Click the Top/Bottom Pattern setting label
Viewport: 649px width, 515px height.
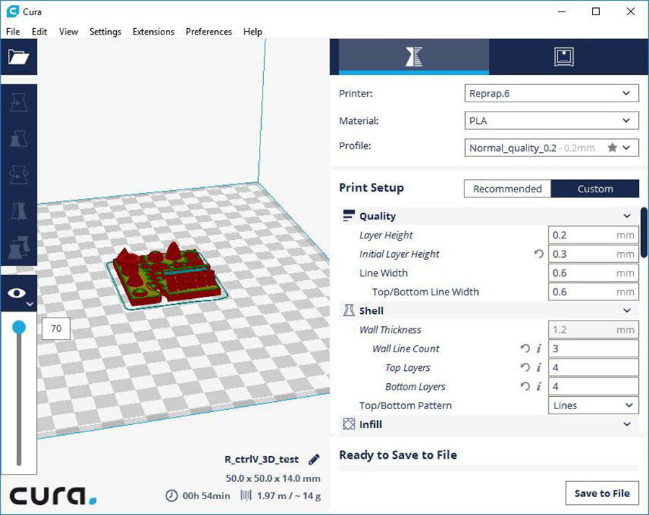coord(405,406)
